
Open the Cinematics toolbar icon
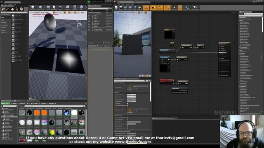[x=74, y=7]
